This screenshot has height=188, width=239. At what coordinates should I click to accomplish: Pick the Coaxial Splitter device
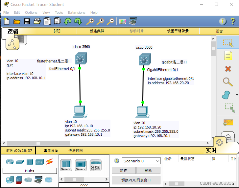pos(96,165)
